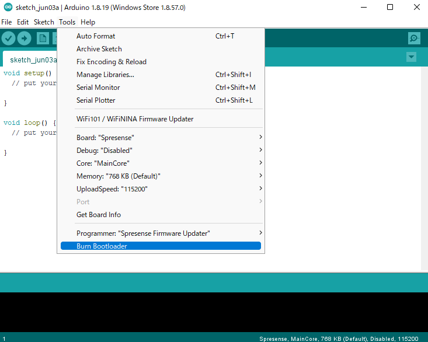
Task: Select Get Board Info
Action: [x=161, y=214]
